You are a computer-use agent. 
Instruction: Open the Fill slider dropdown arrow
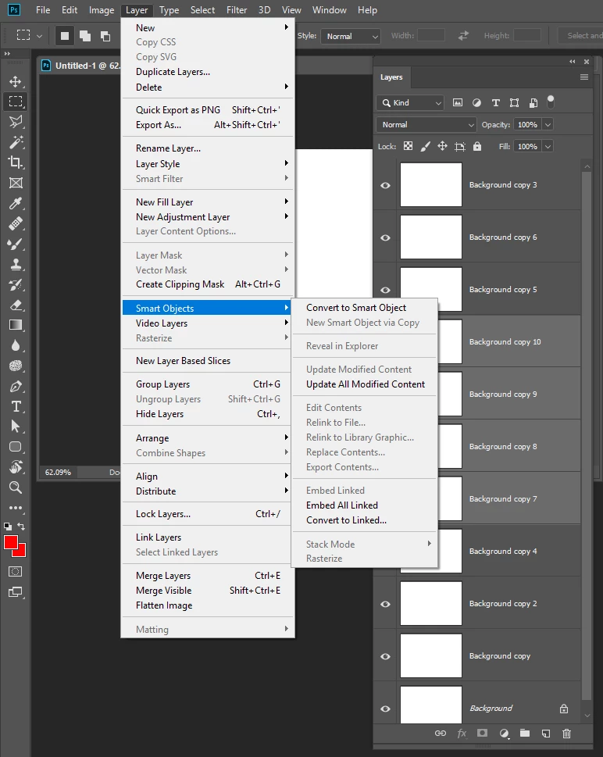click(548, 146)
